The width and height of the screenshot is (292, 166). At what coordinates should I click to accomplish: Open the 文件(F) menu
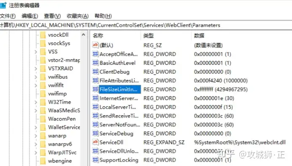(8, 16)
